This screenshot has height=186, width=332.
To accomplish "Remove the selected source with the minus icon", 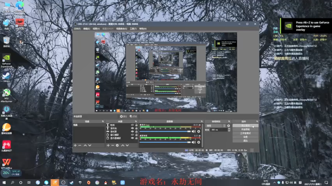I will click(112, 145).
